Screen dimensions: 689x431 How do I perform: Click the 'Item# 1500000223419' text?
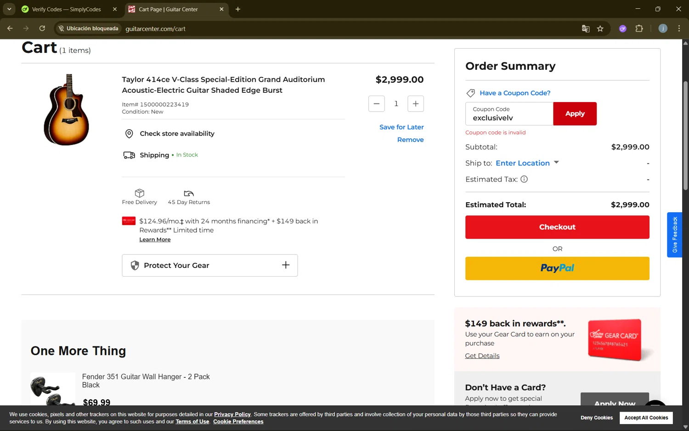tap(155, 104)
